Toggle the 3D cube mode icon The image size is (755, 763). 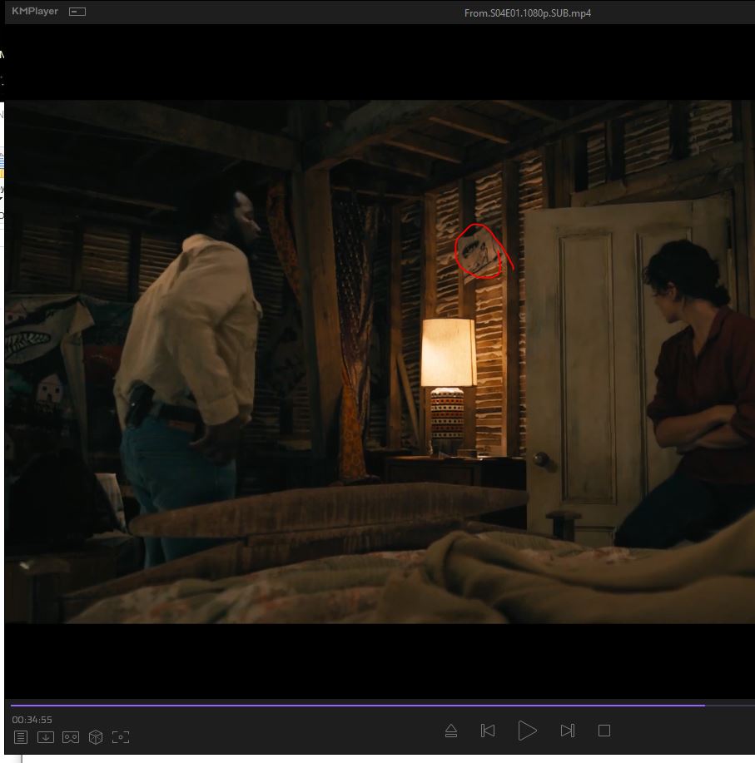coord(96,736)
